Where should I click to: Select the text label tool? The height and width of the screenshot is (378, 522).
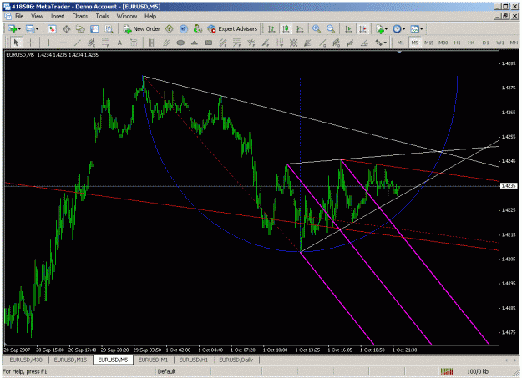(x=134, y=43)
